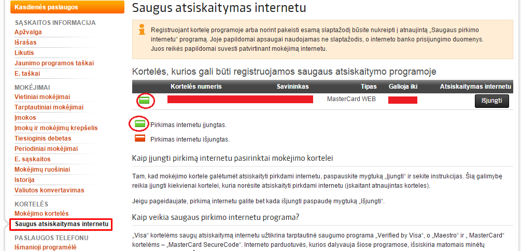Open E. sąskaitos
This screenshot has width=521, height=251.
point(33,159)
